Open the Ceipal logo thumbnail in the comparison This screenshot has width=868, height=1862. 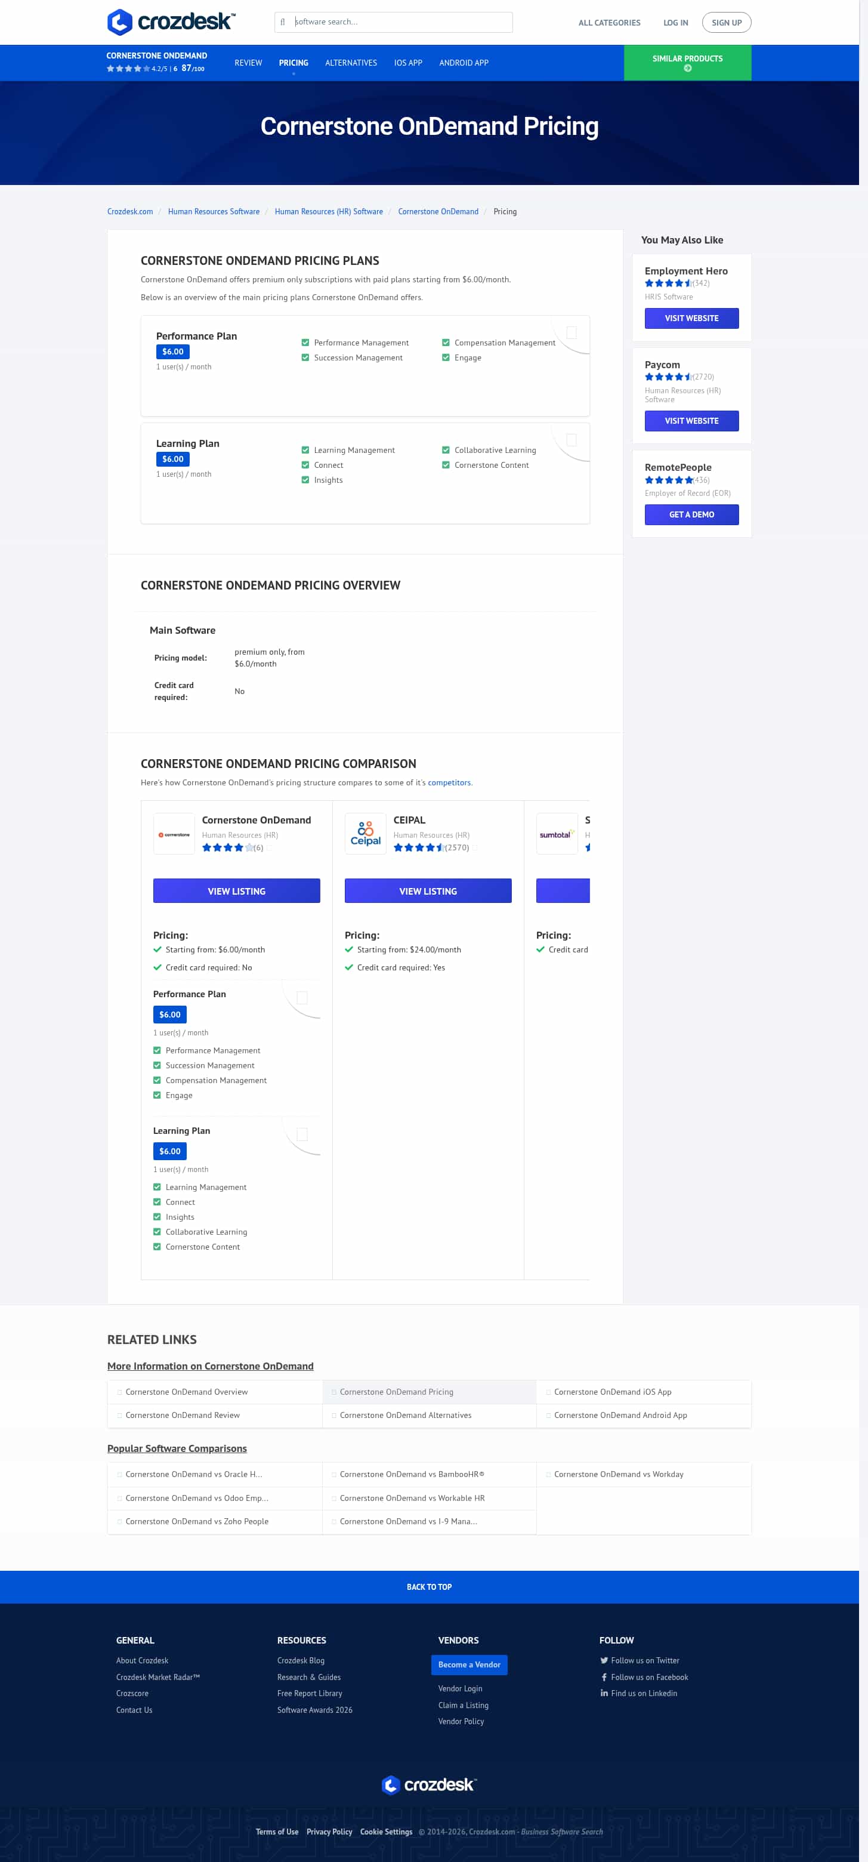point(366,834)
